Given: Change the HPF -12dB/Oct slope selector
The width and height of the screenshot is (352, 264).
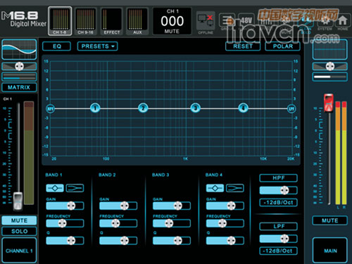Looking at the screenshot, I should pos(278,202).
